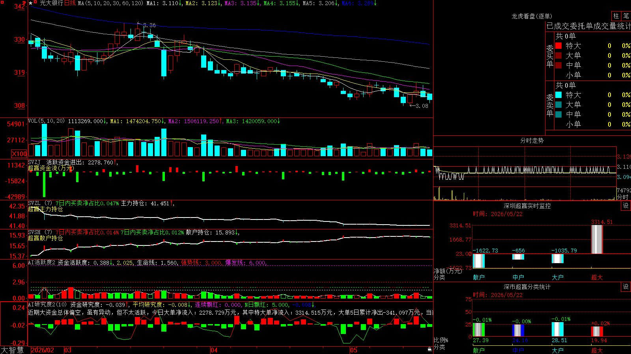Open MA(5,10,20,30,60,120) indicator parameters

[x=110, y=3]
